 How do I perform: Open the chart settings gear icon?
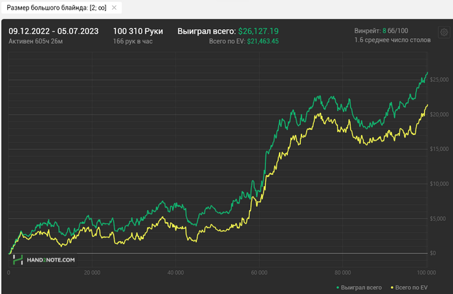[x=444, y=32]
